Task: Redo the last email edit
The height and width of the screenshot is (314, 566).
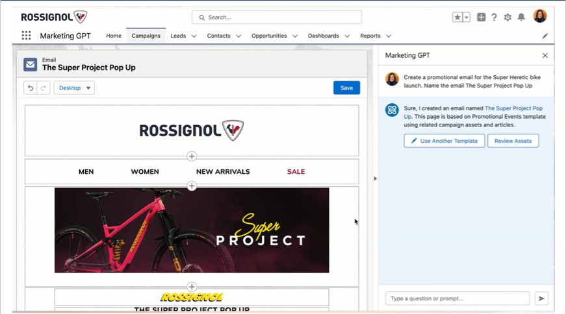Action: [44, 88]
